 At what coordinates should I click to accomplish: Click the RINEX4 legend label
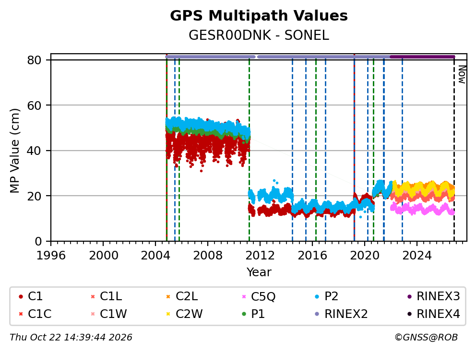point(439,314)
